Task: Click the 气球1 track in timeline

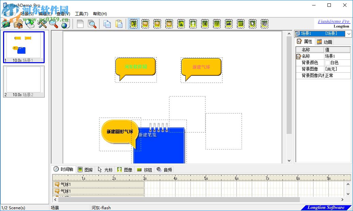Action: coord(68,184)
